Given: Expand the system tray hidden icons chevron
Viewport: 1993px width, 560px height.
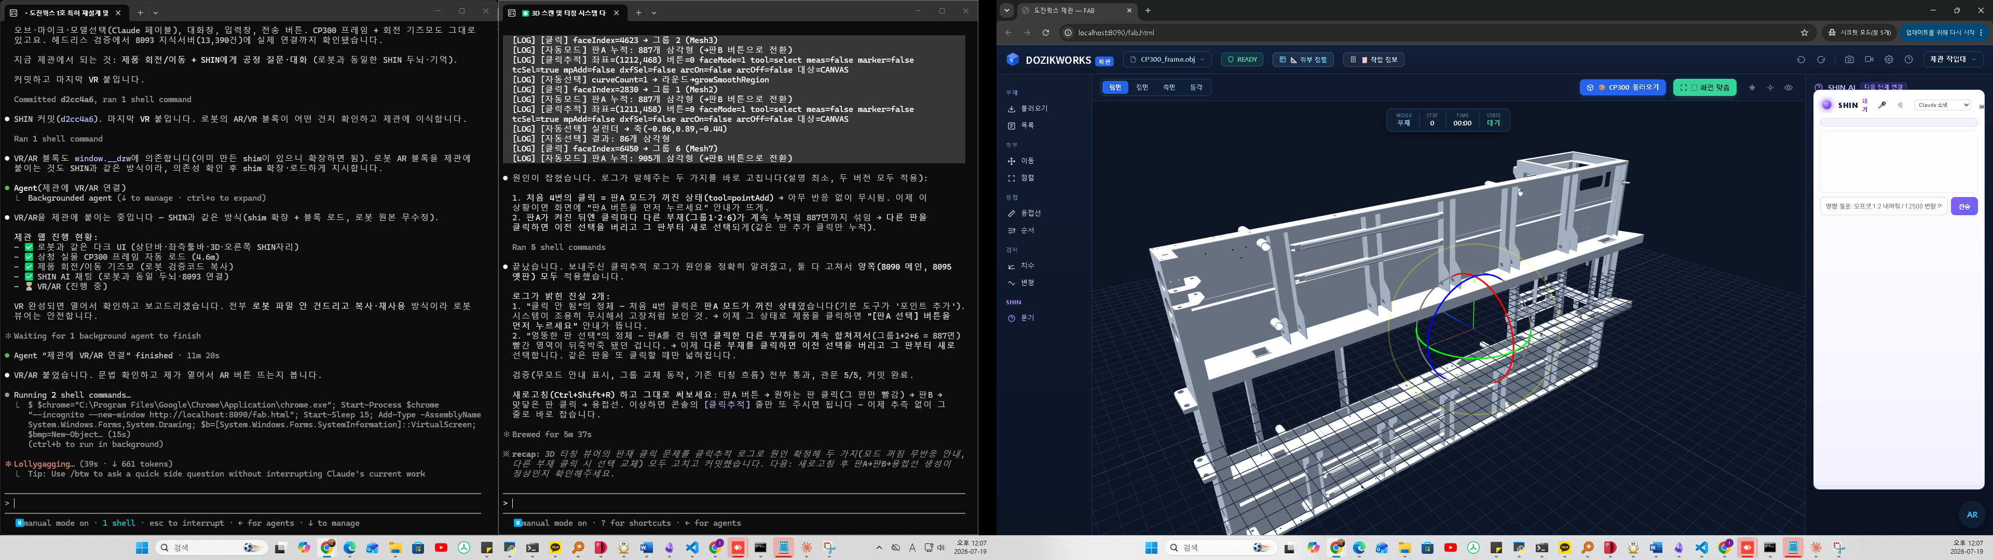Looking at the screenshot, I should [879, 548].
